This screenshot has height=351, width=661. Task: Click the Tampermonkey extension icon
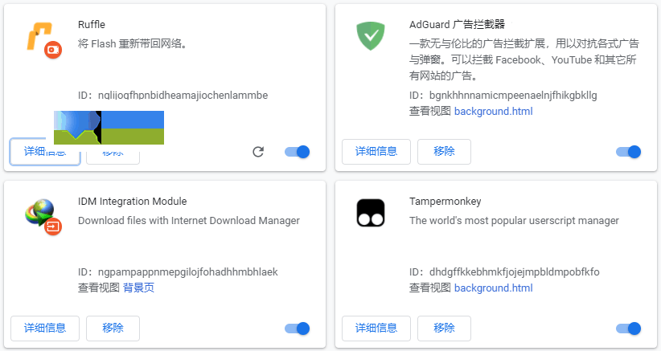[371, 213]
